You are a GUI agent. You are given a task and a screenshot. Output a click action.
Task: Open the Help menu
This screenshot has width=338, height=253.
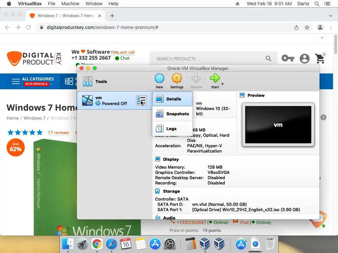point(114,4)
